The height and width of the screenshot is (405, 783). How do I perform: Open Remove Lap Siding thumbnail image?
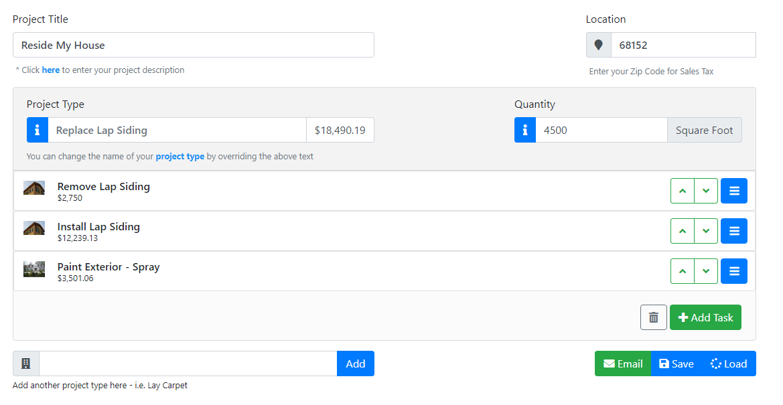tap(34, 188)
